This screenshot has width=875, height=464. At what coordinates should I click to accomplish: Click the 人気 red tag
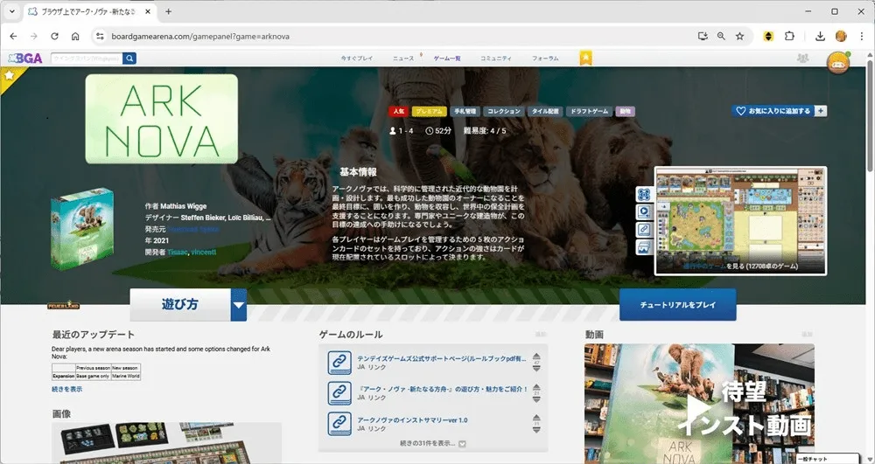tap(398, 111)
